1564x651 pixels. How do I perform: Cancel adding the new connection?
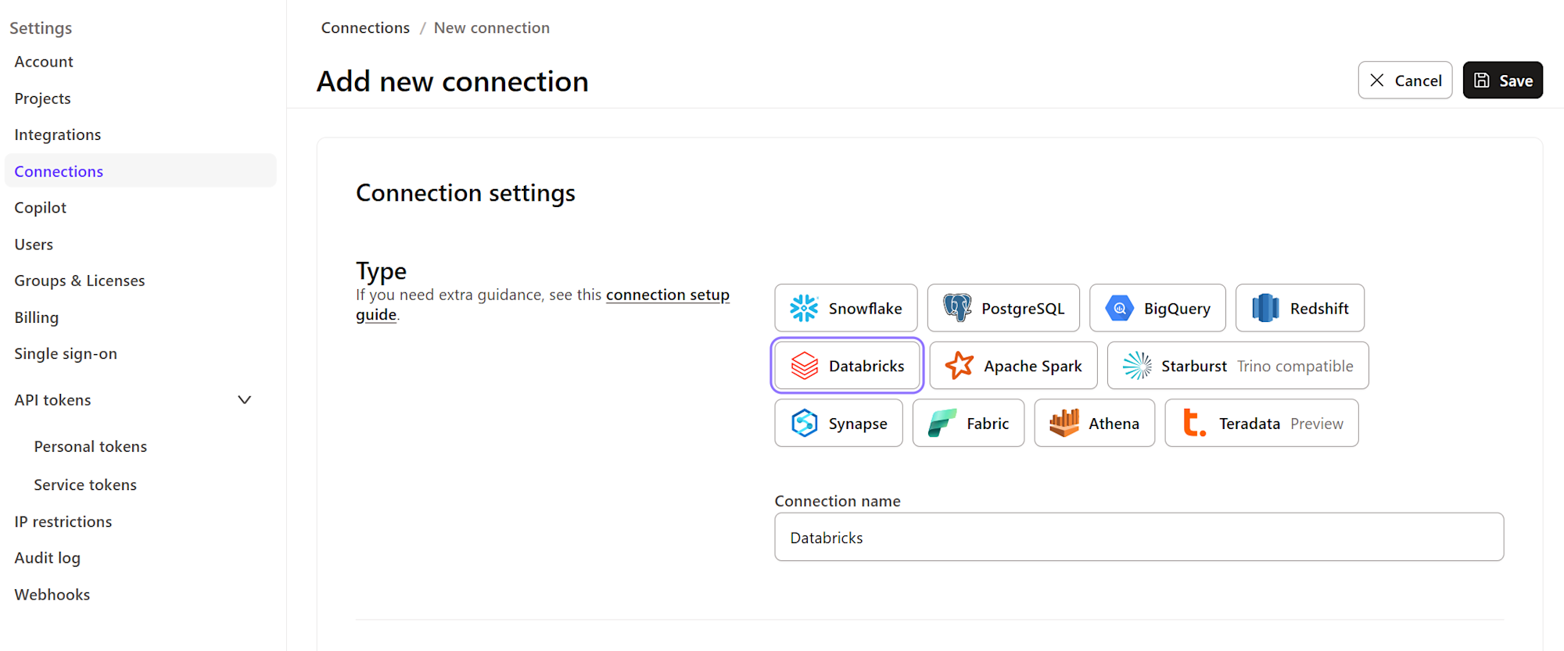coord(1404,80)
